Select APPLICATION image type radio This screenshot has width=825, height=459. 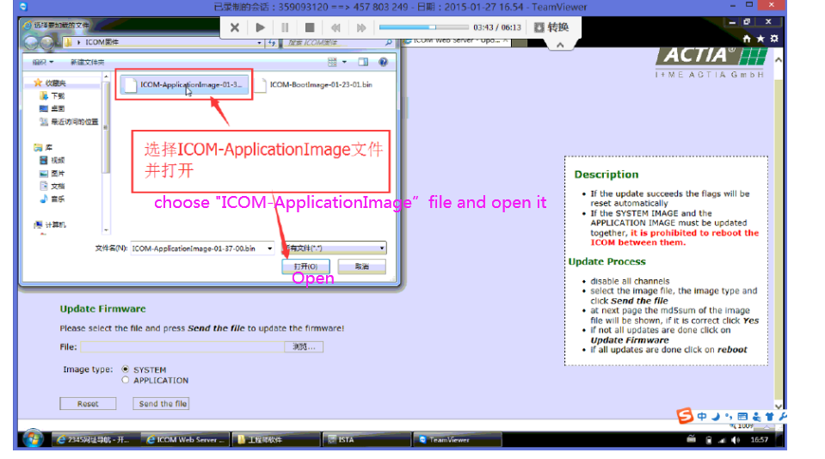click(x=126, y=380)
